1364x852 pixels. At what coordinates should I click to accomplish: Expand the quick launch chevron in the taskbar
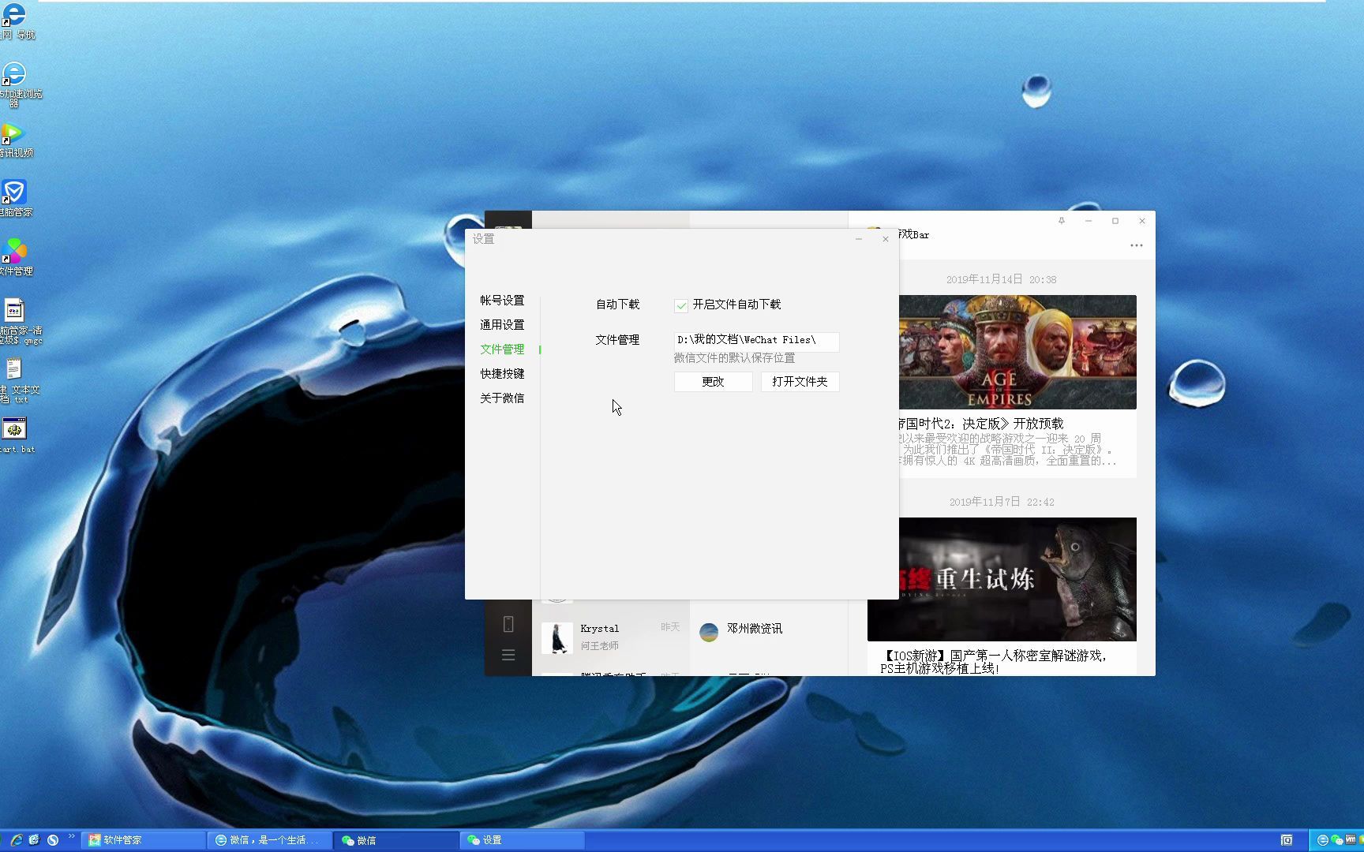72,836
